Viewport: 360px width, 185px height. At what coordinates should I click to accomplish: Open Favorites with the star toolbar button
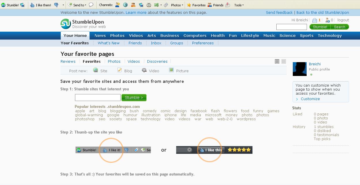[x=196, y=5]
